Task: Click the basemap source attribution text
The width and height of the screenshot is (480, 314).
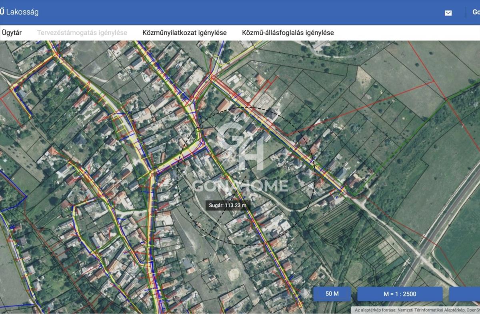Action: [x=416, y=310]
